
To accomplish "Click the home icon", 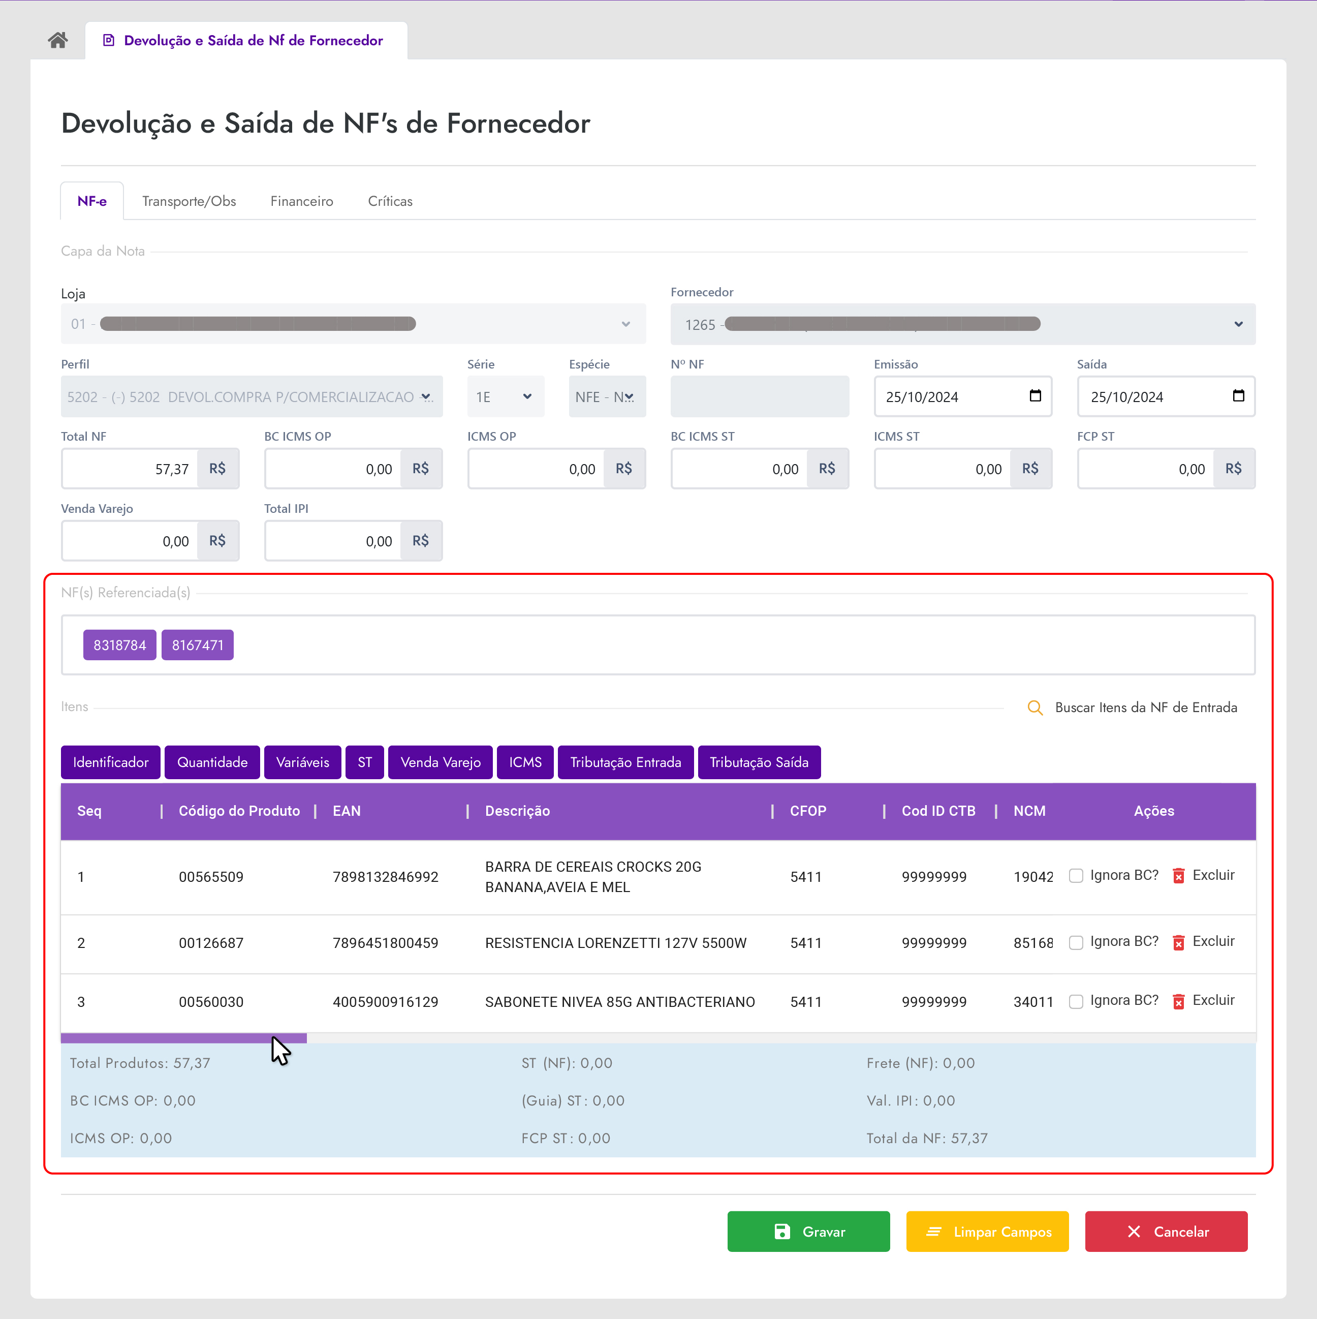I will click(x=58, y=40).
